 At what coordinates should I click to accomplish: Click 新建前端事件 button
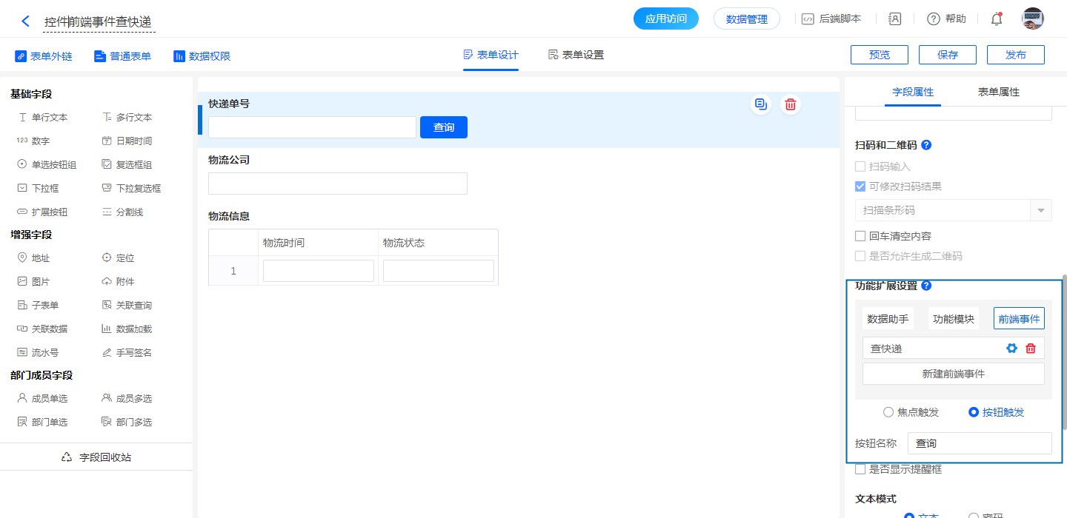pos(953,374)
